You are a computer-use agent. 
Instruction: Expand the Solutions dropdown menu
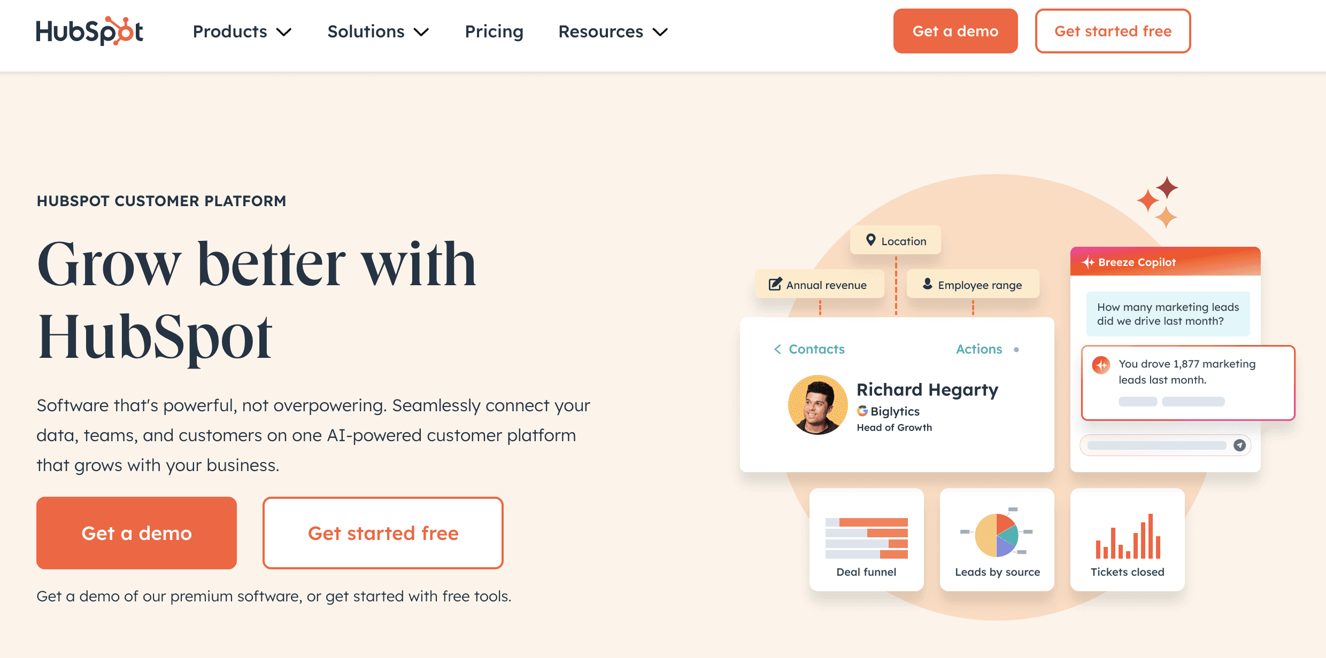pyautogui.click(x=378, y=32)
